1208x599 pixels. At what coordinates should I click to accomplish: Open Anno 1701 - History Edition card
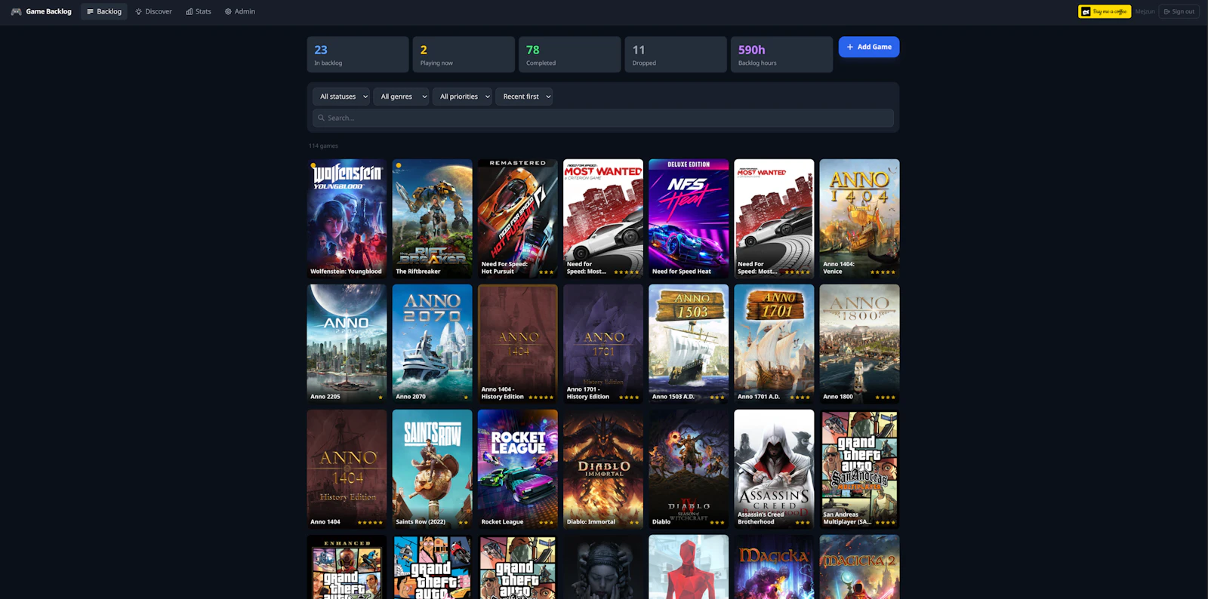(603, 343)
